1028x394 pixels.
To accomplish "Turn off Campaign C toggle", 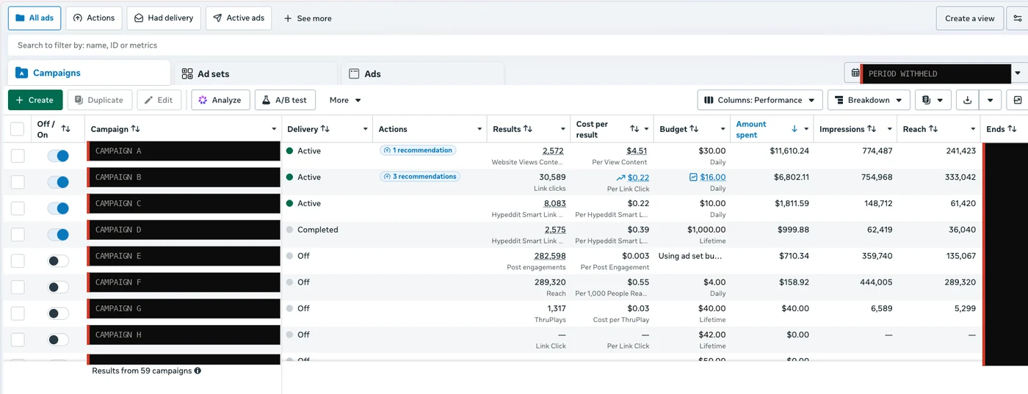I will click(x=58, y=208).
